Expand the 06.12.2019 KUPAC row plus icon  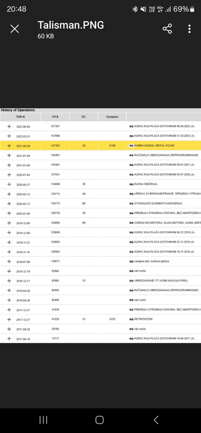point(9,233)
